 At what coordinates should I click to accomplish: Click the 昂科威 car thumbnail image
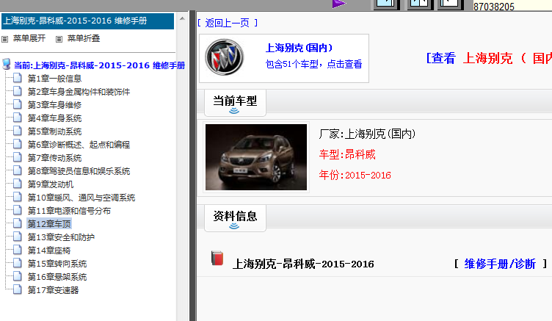[256, 157]
